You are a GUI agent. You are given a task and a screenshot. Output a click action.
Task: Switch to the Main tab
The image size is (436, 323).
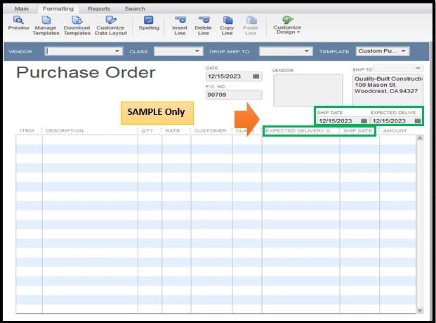(x=21, y=8)
